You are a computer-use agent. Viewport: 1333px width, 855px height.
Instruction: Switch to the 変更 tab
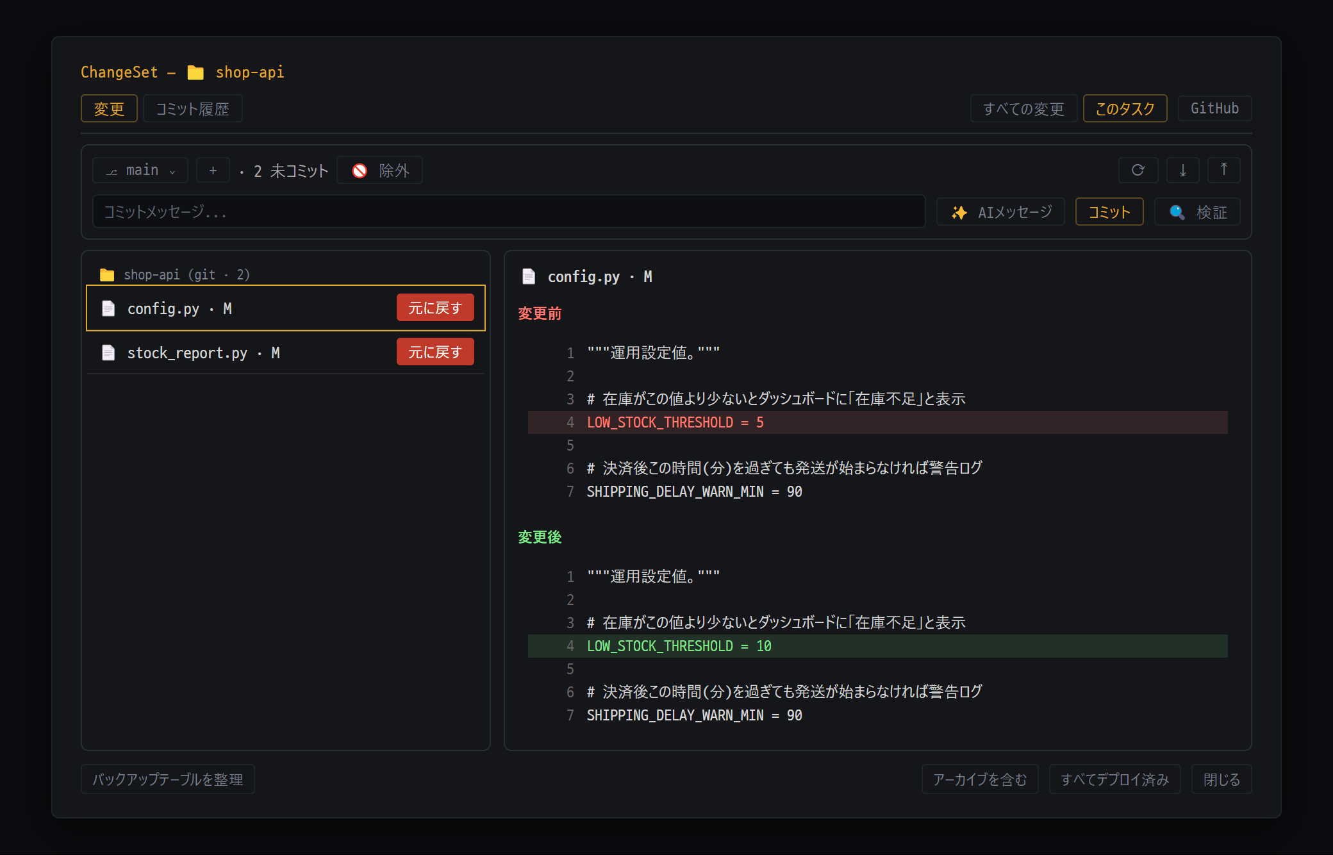[109, 108]
